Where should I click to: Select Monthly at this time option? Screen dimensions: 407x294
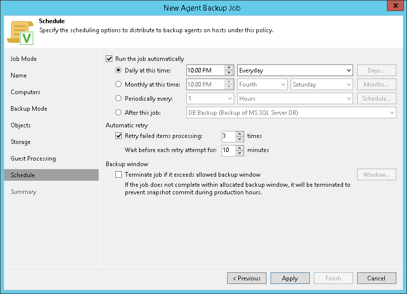point(119,85)
